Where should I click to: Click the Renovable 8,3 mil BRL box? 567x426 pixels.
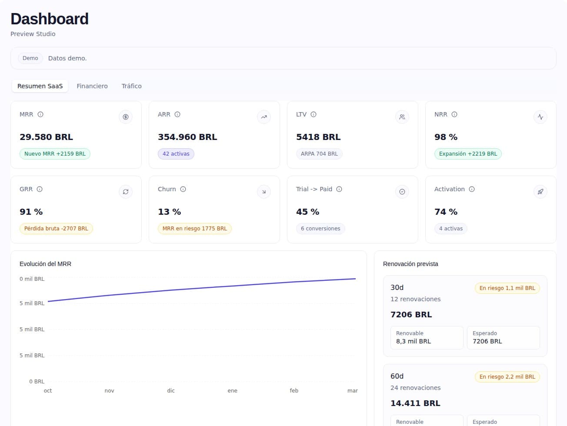(427, 338)
